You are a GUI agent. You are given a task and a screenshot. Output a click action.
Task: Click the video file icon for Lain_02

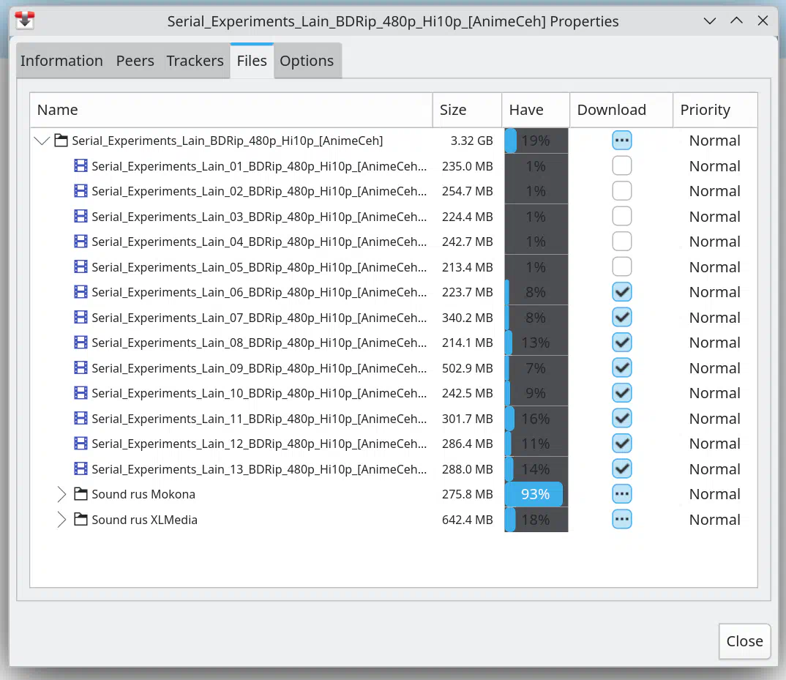pyautogui.click(x=81, y=190)
